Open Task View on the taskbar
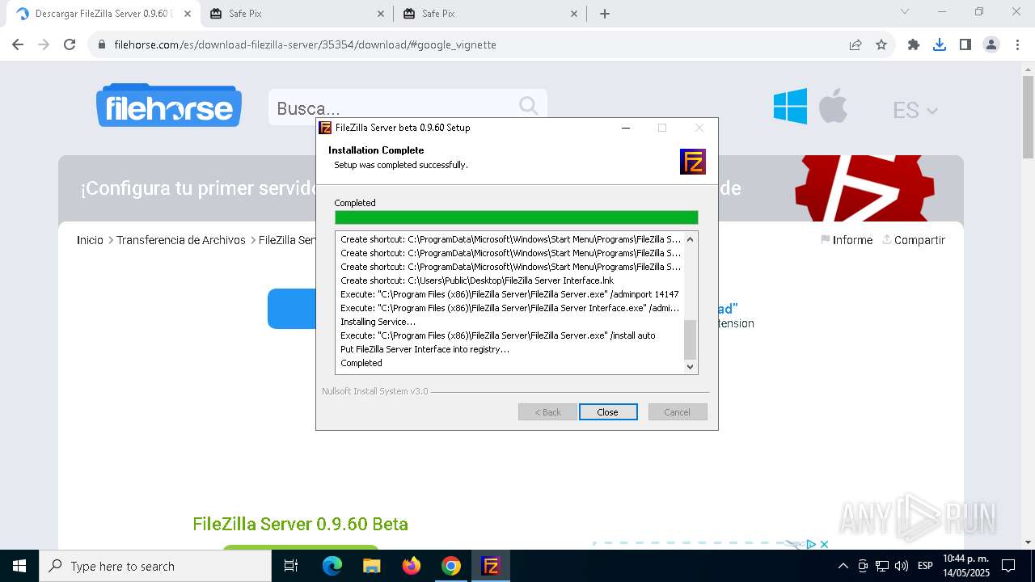Image resolution: width=1035 pixels, height=582 pixels. pyautogui.click(x=291, y=566)
